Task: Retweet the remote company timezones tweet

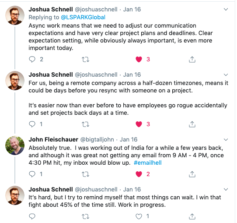Action: pyautogui.click(x=86, y=124)
